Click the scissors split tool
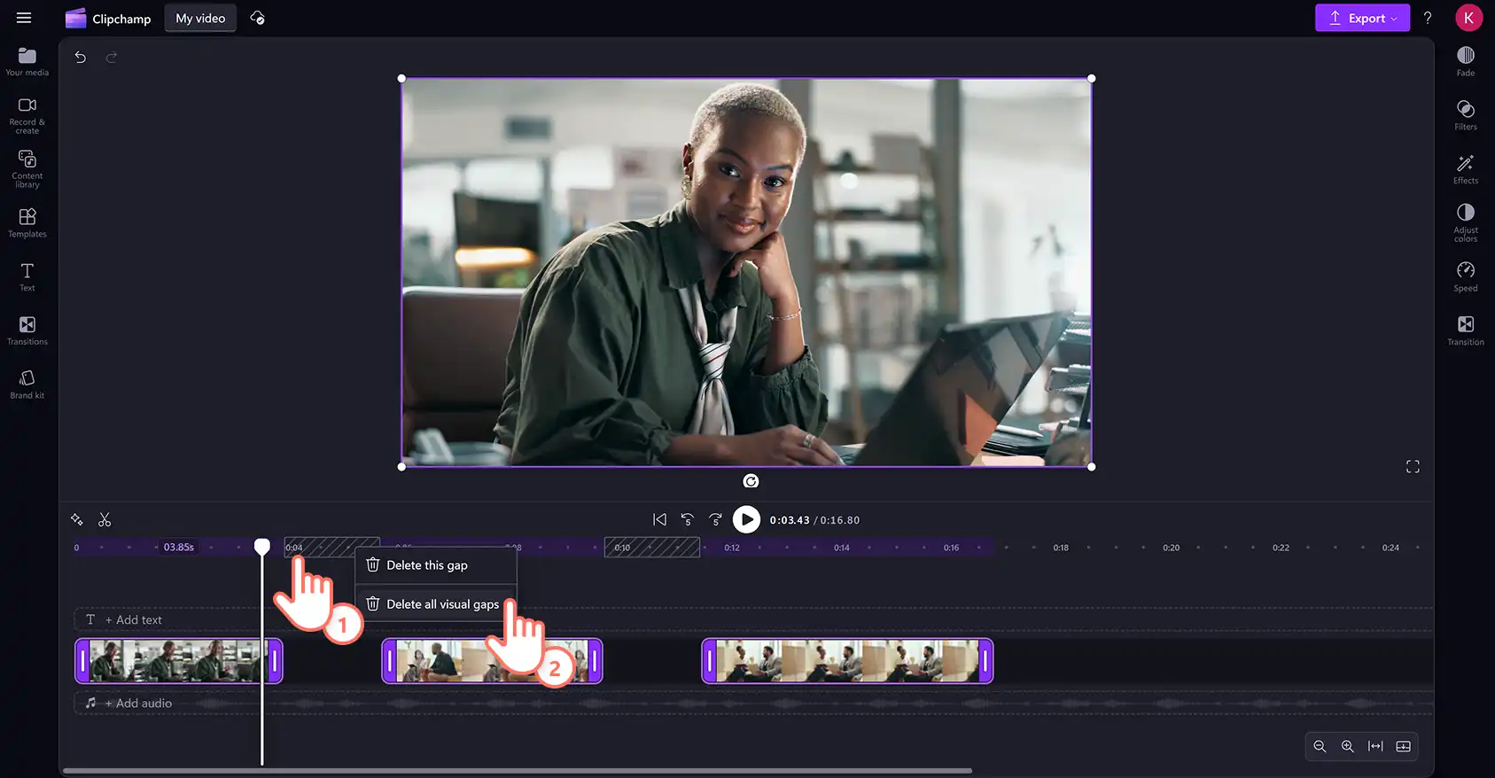Image resolution: width=1495 pixels, height=778 pixels. (x=105, y=520)
